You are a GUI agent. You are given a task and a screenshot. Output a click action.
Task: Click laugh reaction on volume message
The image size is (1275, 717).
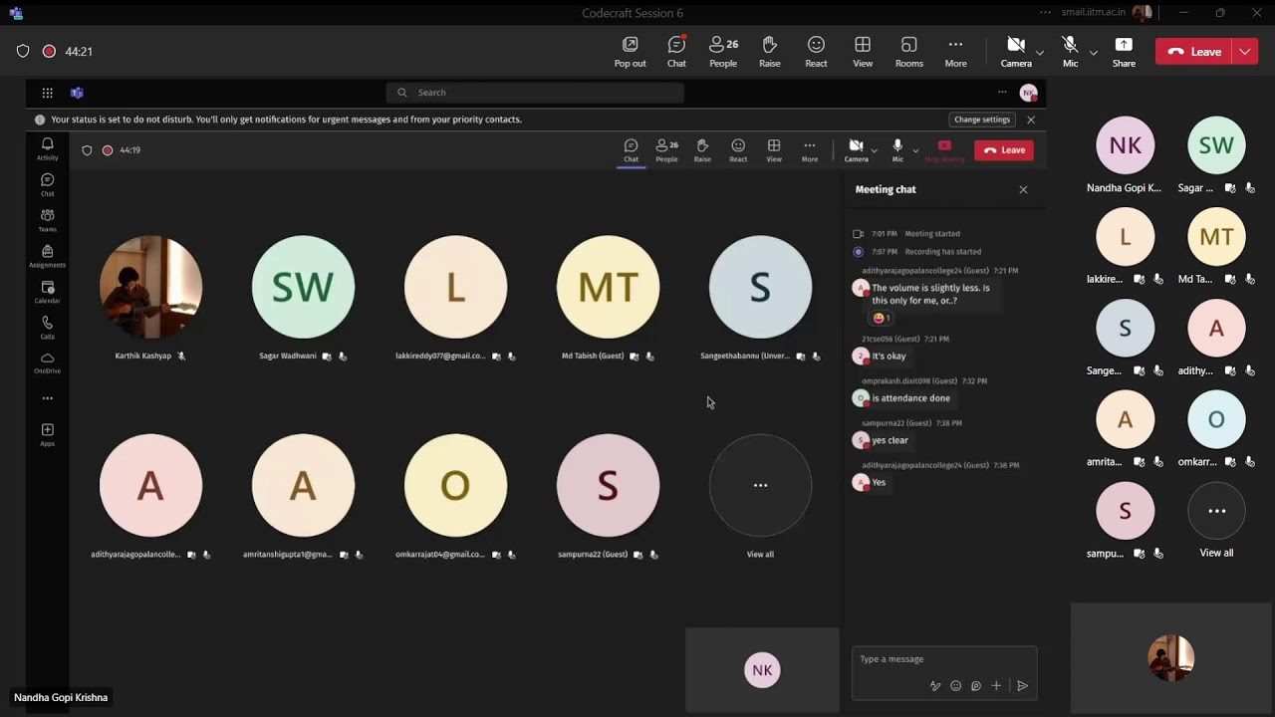882,319
